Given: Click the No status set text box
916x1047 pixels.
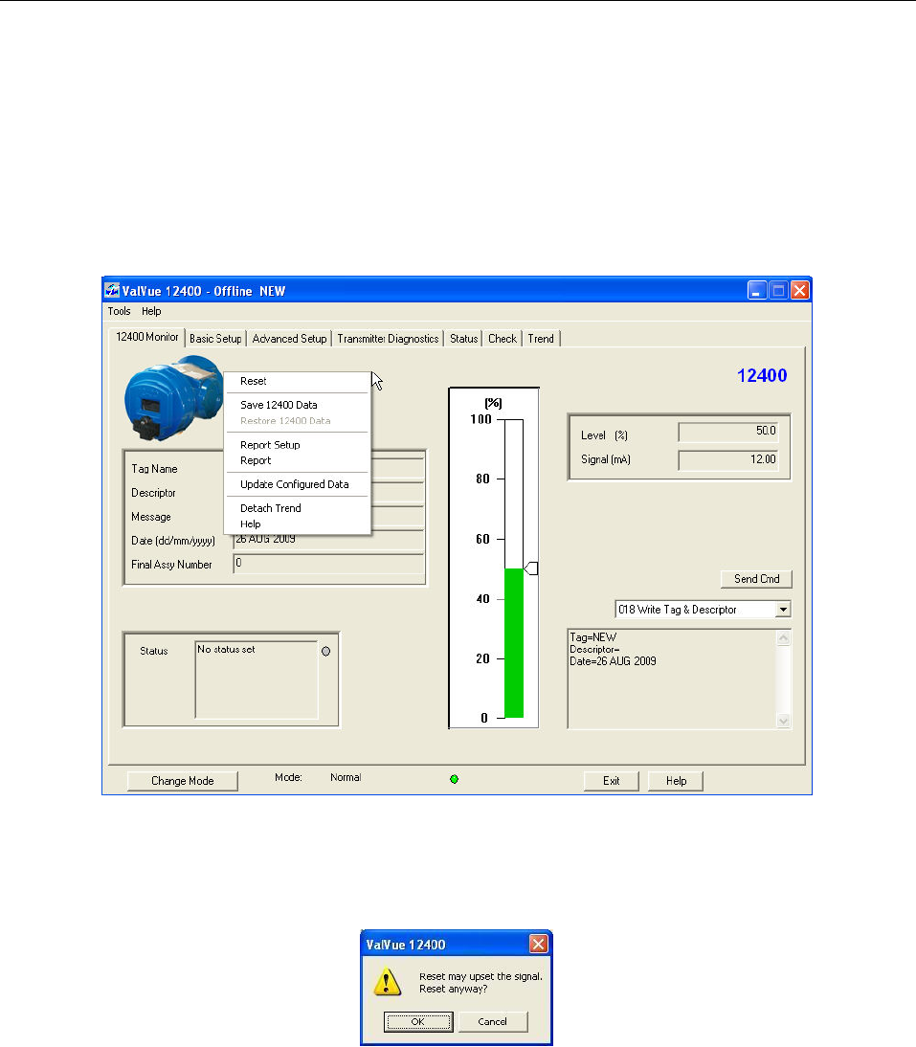Looking at the screenshot, I should tap(257, 679).
